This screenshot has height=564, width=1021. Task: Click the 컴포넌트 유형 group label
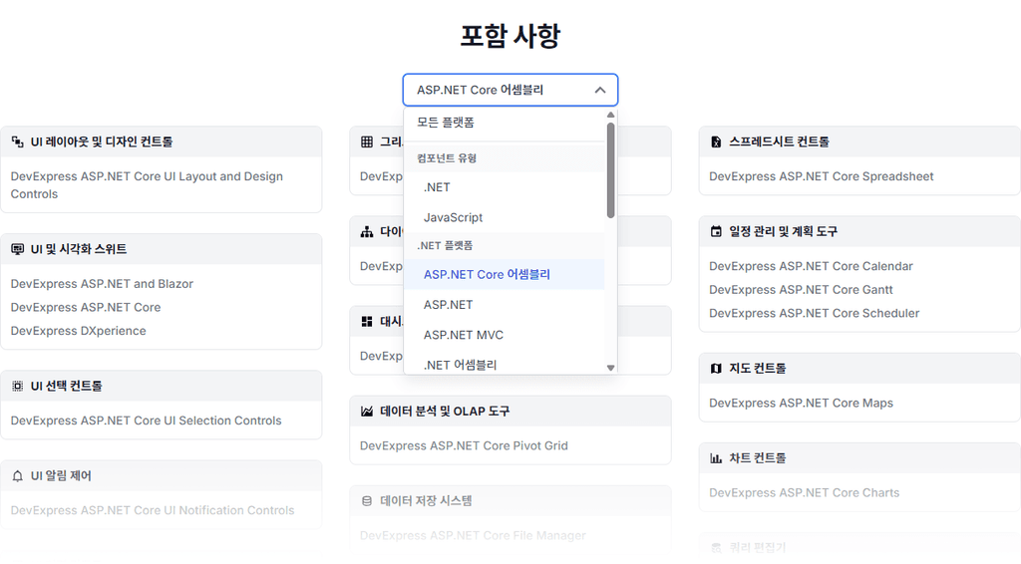click(447, 158)
